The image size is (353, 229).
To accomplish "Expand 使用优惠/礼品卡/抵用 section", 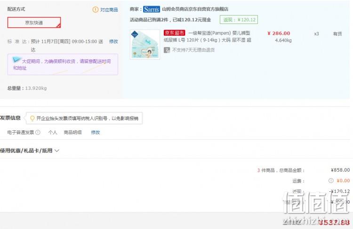I will click(x=30, y=150).
